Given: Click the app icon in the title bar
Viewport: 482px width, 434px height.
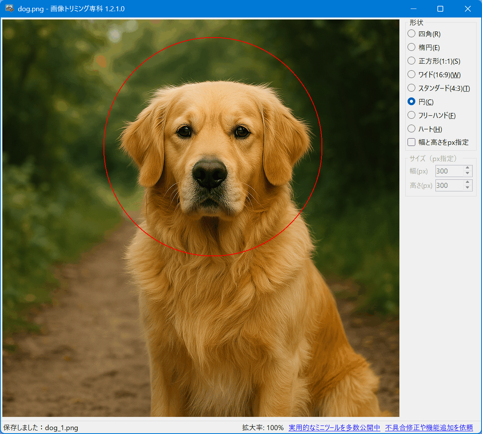Looking at the screenshot, I should 10,9.
